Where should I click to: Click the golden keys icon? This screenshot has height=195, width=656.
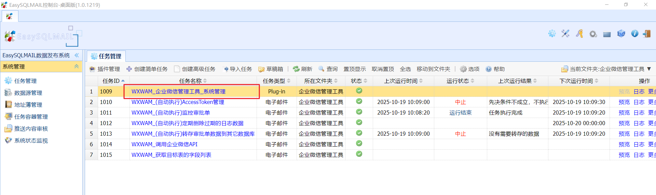coord(579,34)
